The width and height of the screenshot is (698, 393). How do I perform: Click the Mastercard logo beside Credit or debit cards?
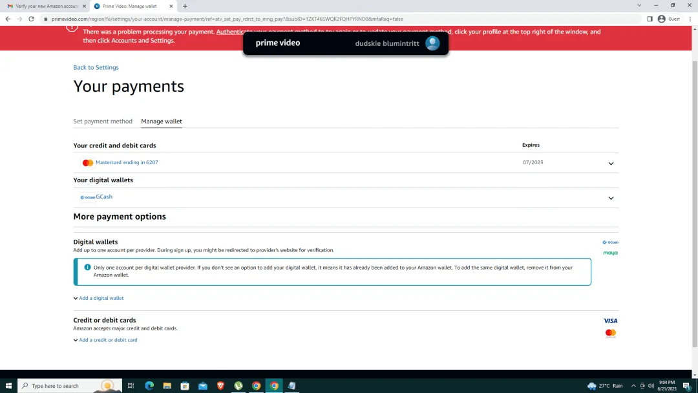[x=610, y=333]
